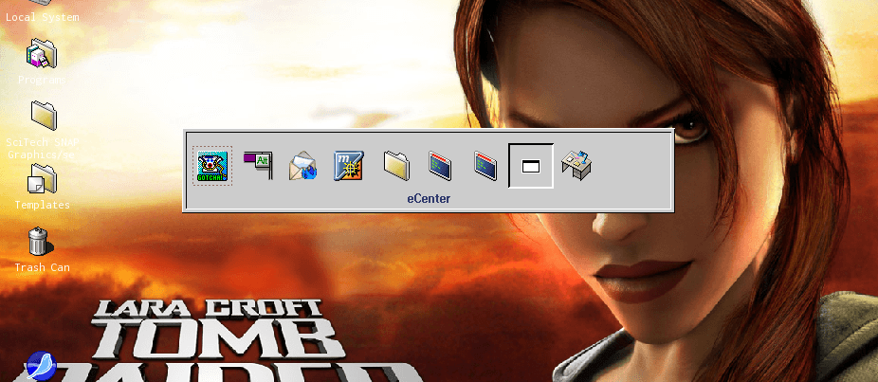
Task: Select the Templates text label
Action: pos(42,206)
